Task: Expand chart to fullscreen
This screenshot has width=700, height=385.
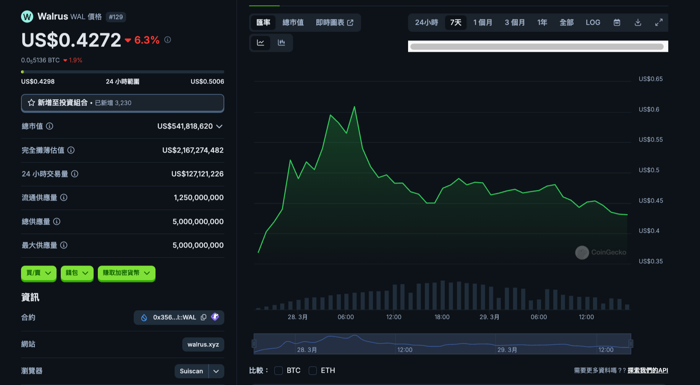Action: coord(659,23)
